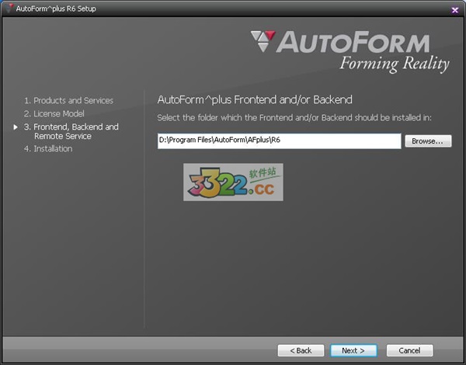Click the AutoForm^plus R6 Setup title text
This screenshot has width=466, height=365.
tap(56, 9)
